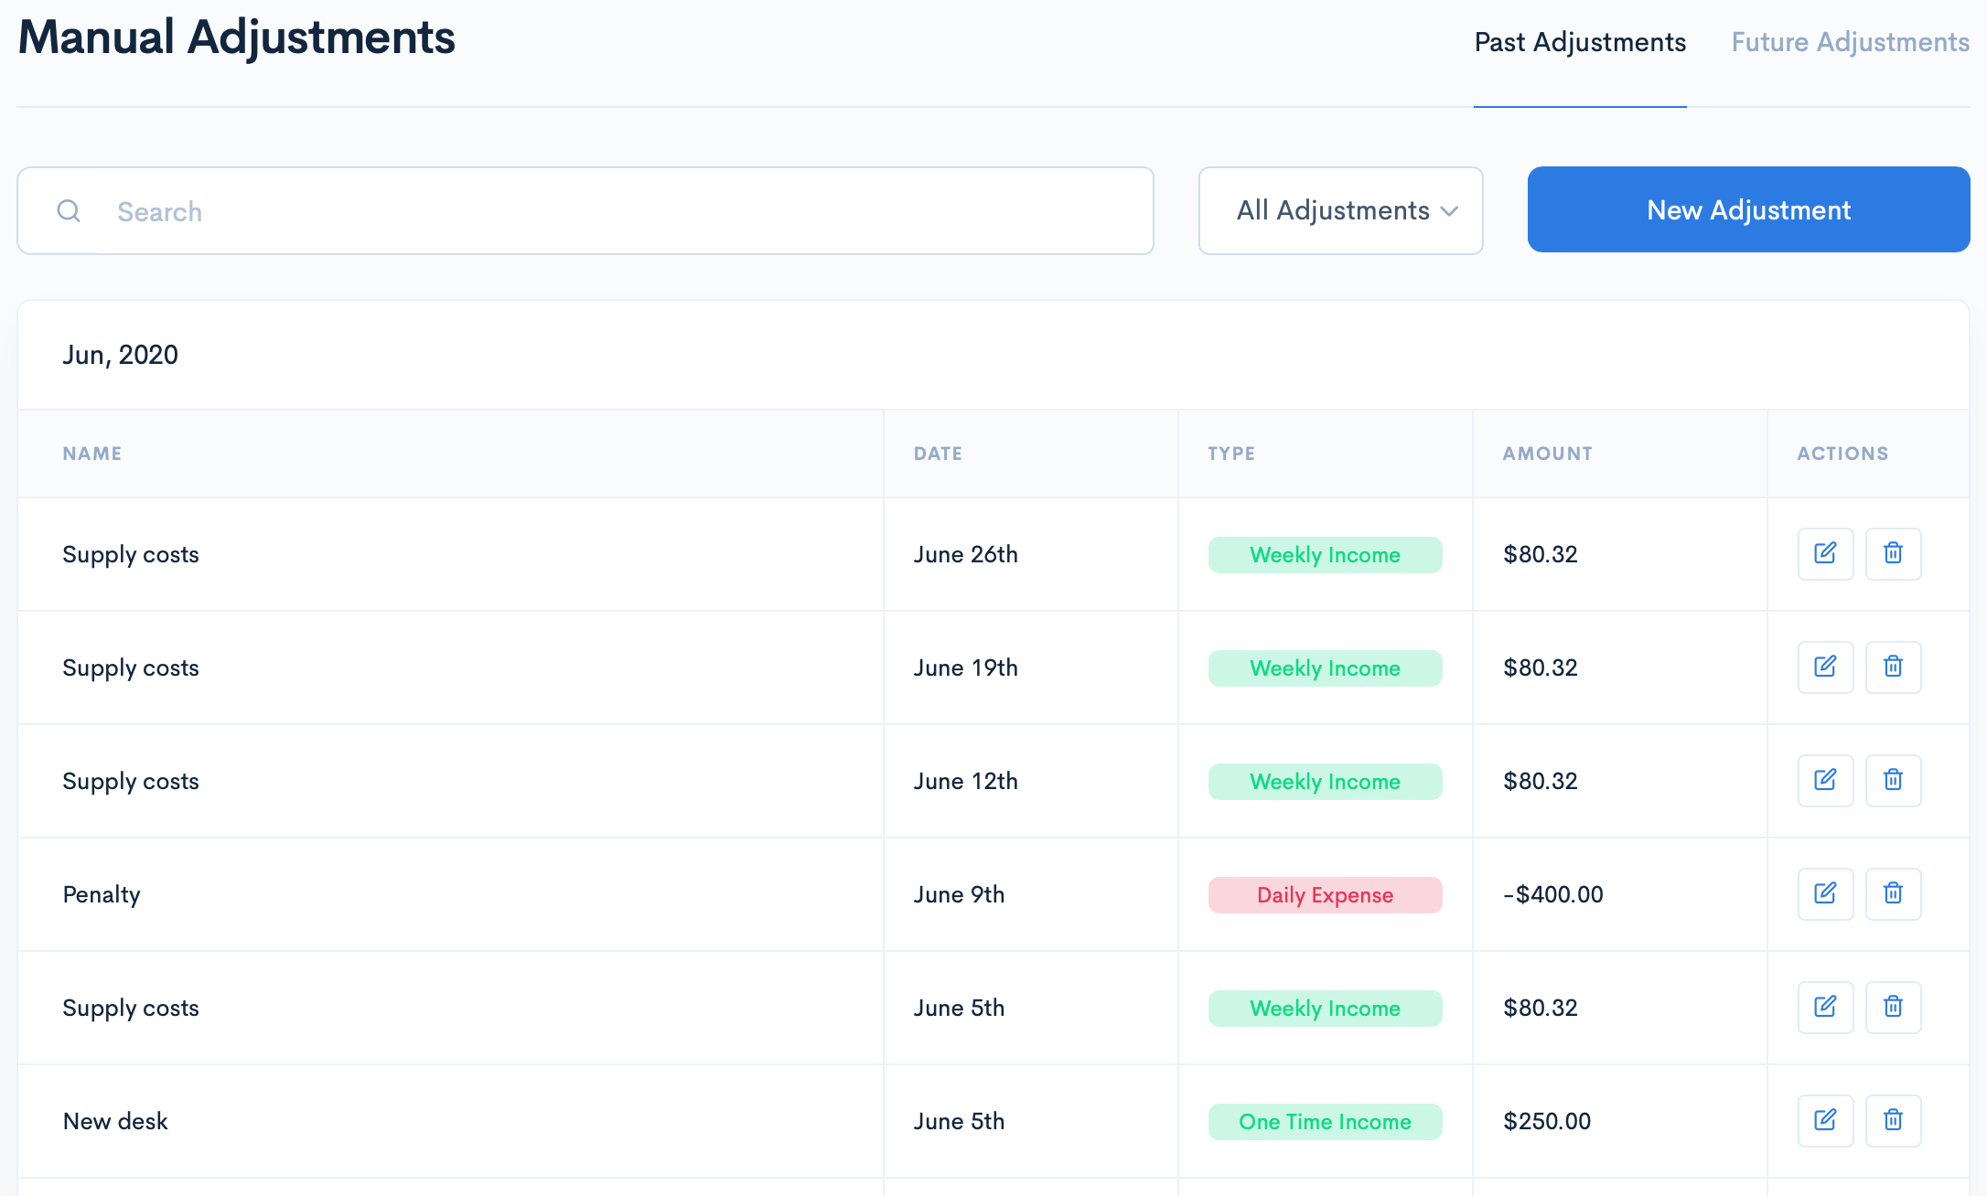Viewport: 1987px width, 1196px height.
Task: Edit the June 12th Supply costs row
Action: click(x=1825, y=780)
